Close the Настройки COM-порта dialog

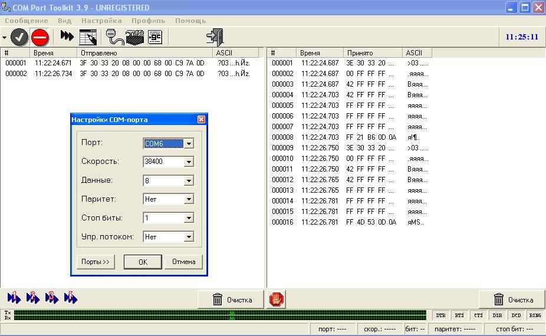[201, 120]
